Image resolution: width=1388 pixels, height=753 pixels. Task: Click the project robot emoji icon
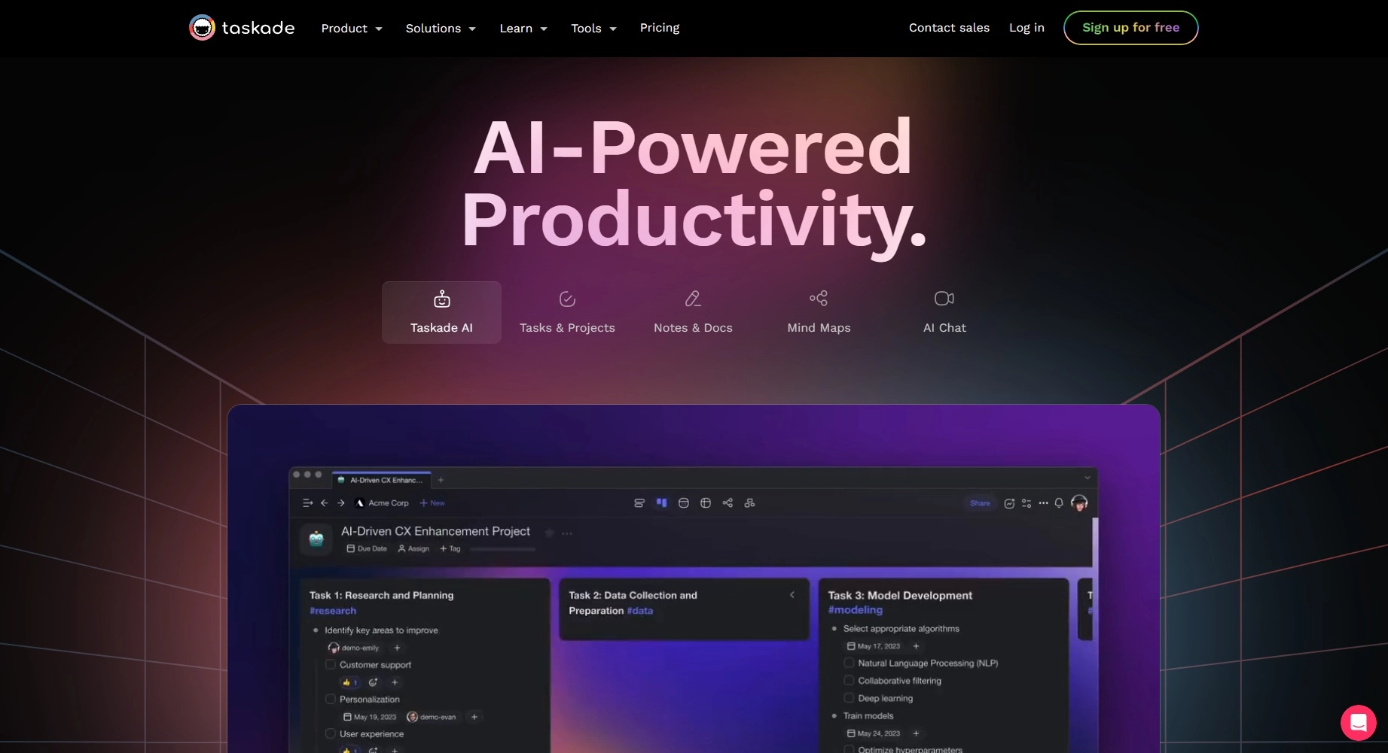pyautogui.click(x=316, y=539)
